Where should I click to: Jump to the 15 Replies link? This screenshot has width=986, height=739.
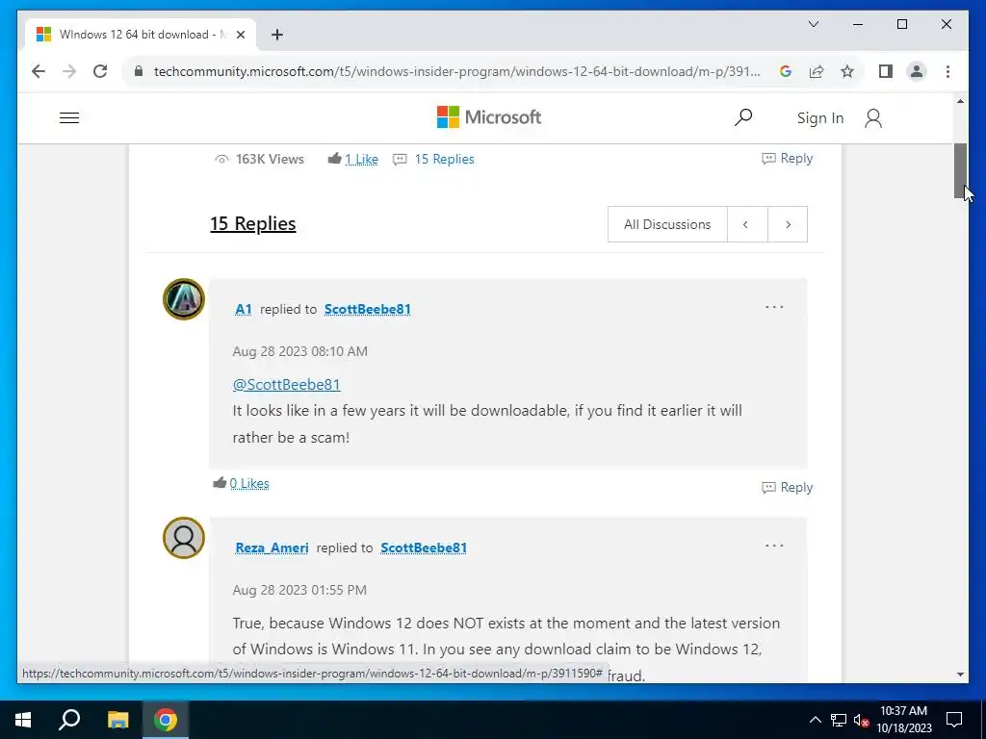point(444,159)
